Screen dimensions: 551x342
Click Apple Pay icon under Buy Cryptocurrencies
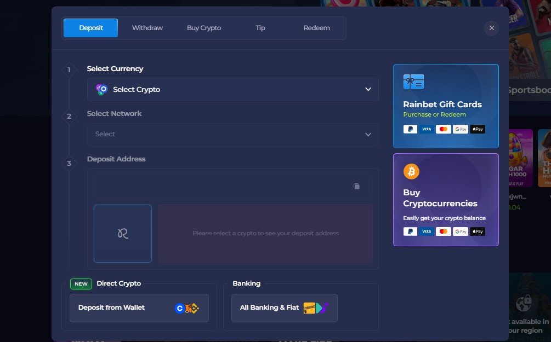[478, 231]
